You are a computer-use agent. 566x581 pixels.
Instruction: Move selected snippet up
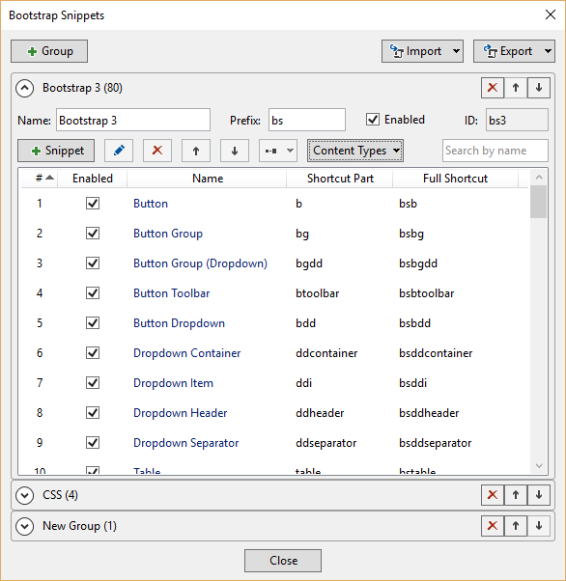point(196,151)
